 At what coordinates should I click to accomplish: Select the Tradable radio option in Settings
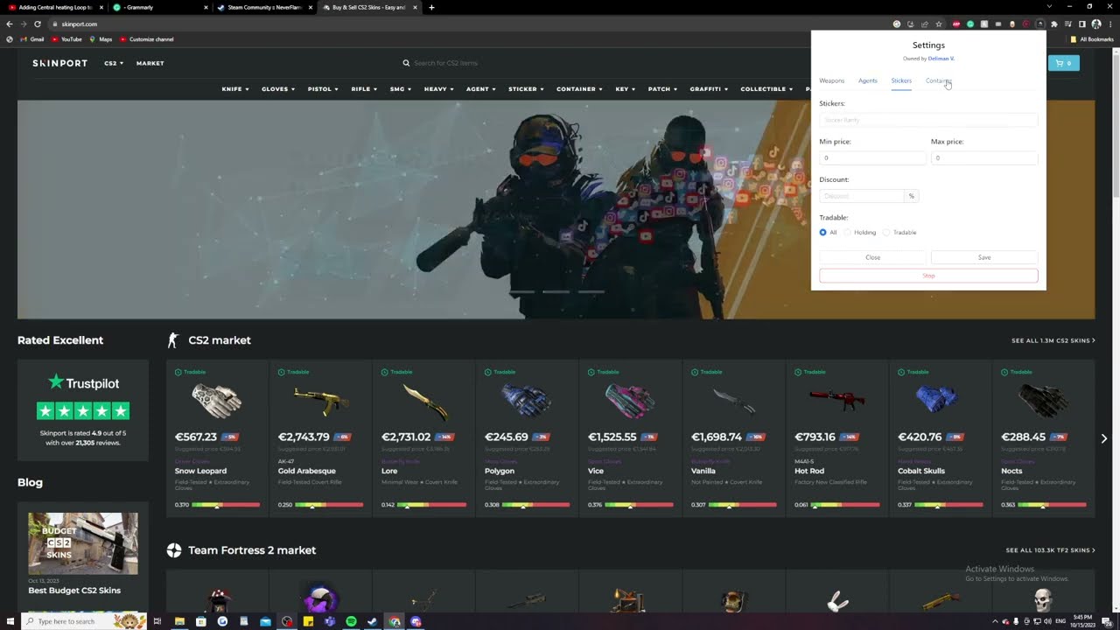point(886,232)
